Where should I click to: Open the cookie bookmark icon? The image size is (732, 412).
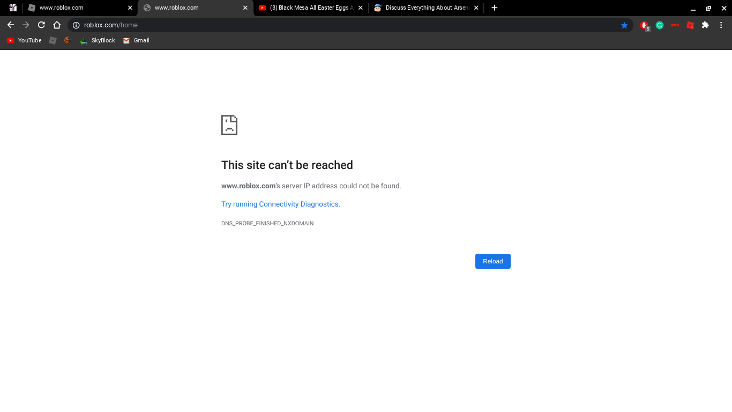68,40
